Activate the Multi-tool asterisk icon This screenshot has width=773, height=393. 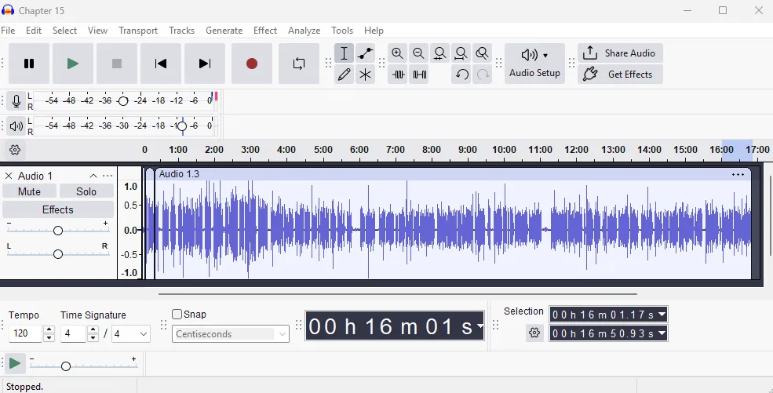(x=365, y=75)
